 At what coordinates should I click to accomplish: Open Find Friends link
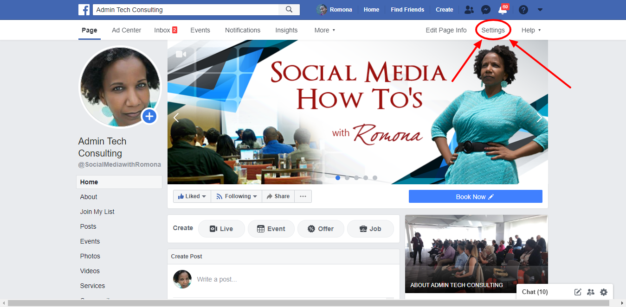(x=407, y=10)
